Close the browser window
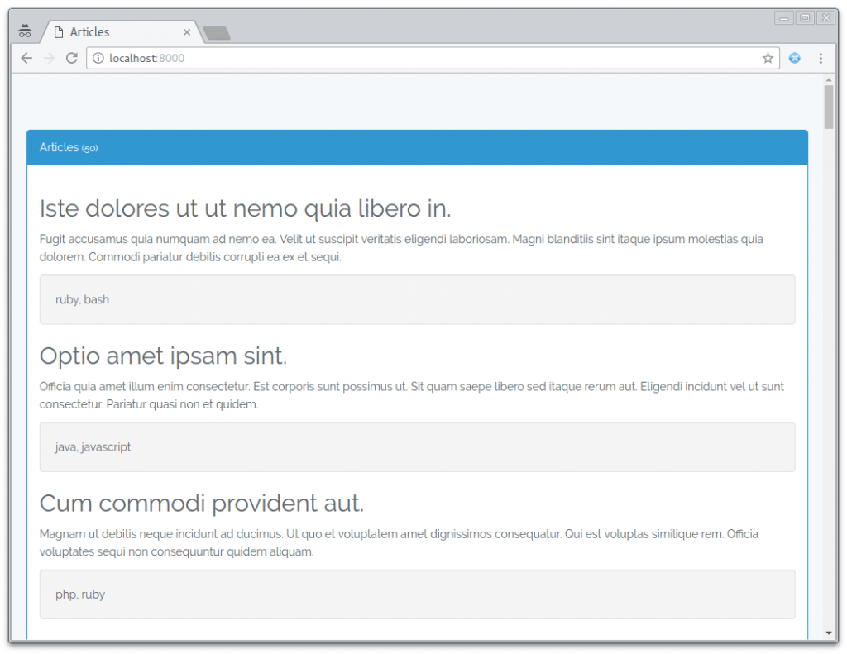The height and width of the screenshot is (654, 847). coord(826,18)
